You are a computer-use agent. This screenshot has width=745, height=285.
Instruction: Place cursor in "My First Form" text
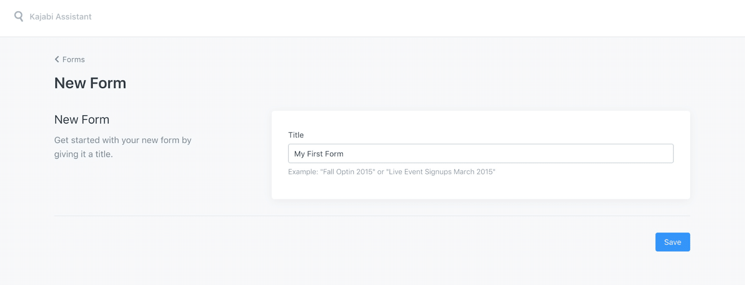tap(319, 154)
